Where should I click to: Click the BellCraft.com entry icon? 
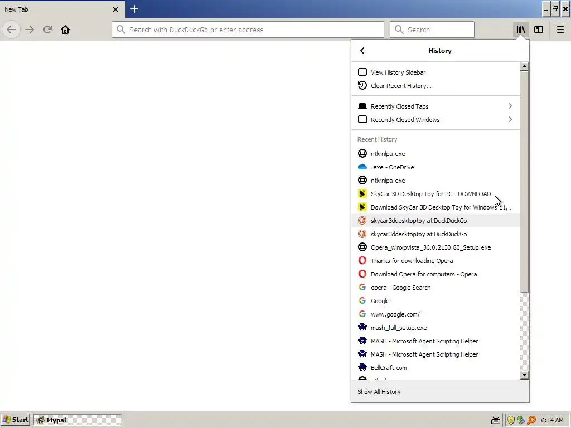362,367
